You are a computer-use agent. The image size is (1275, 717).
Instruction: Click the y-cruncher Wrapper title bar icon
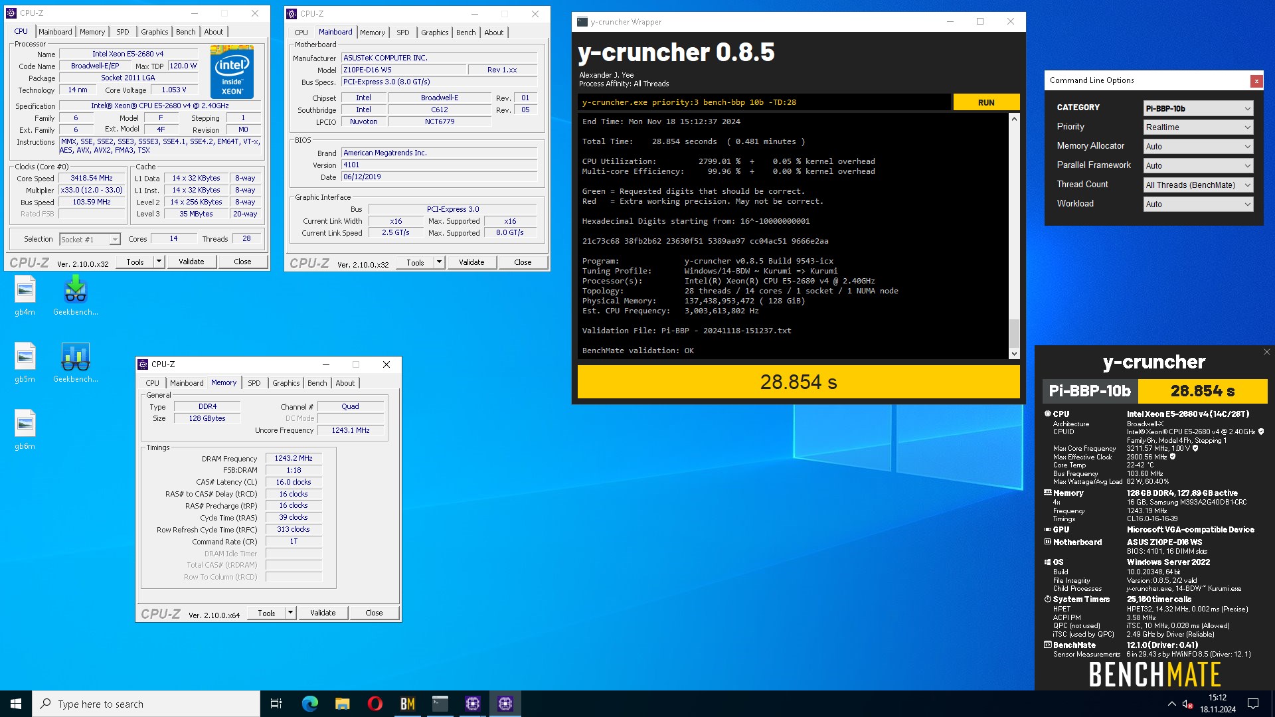pos(582,22)
